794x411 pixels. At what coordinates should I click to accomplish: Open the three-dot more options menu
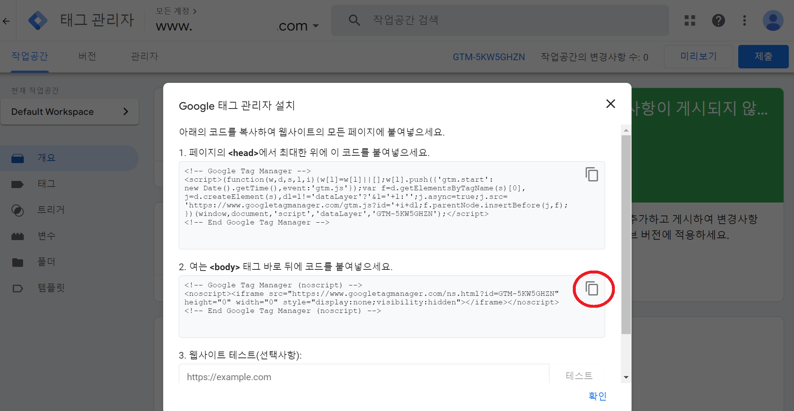(744, 20)
